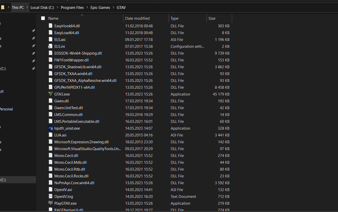Click the lspdfr_uinst.exe file icon
Screen dimensions: 338x212
[x=50, y=128]
